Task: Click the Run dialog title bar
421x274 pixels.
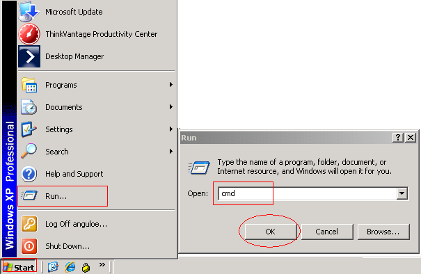Action: coord(286,138)
